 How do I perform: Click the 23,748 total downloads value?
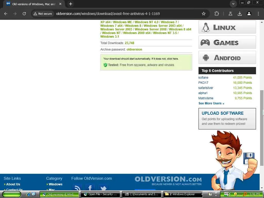(129, 43)
